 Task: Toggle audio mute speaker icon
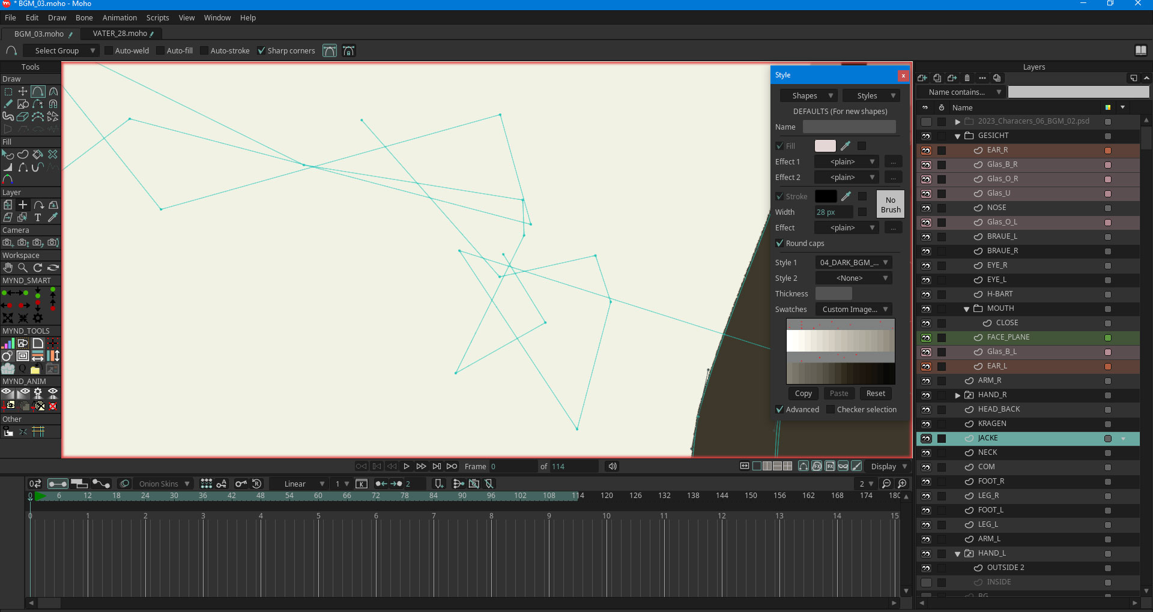(612, 466)
